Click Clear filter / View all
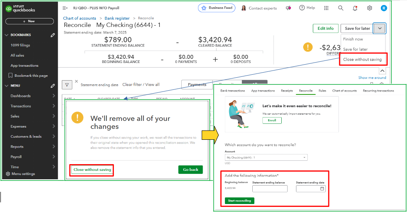 point(141,84)
